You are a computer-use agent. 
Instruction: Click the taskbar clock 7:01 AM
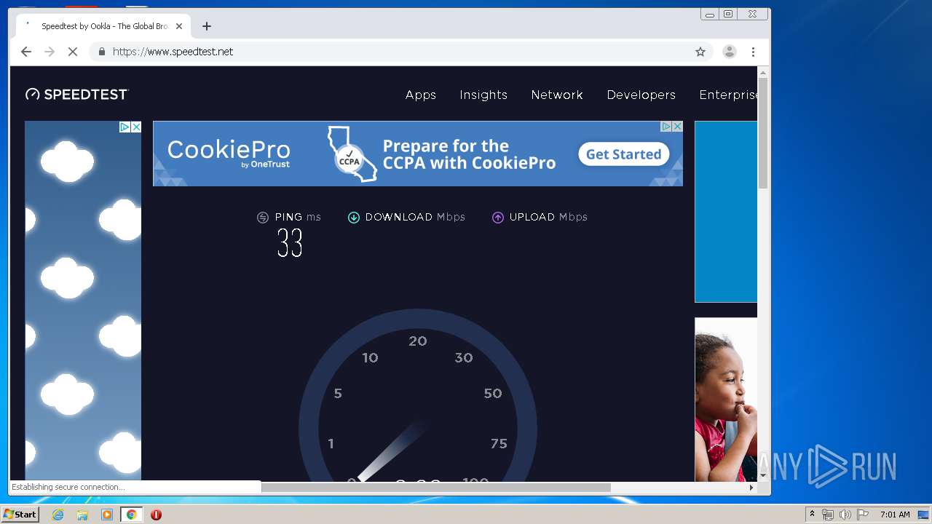point(895,515)
